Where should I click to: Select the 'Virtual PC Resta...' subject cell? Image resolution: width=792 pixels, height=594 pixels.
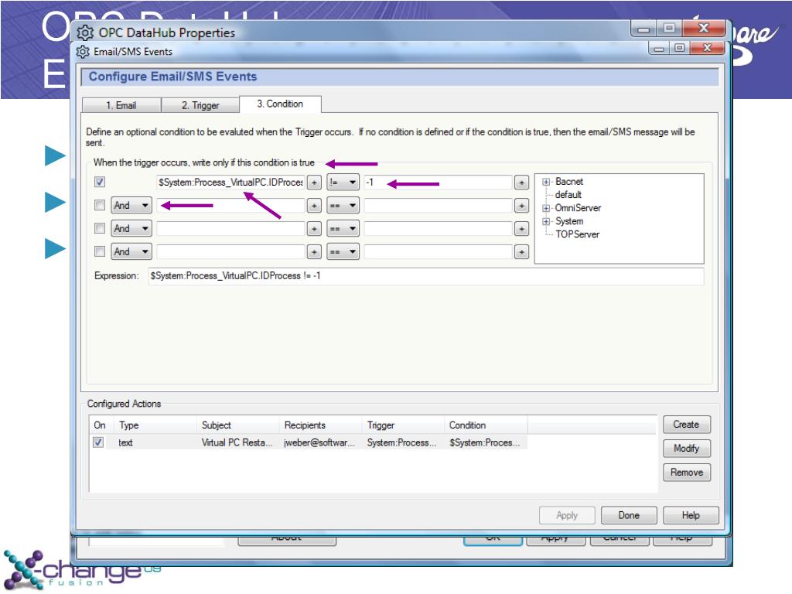pyautogui.click(x=237, y=442)
